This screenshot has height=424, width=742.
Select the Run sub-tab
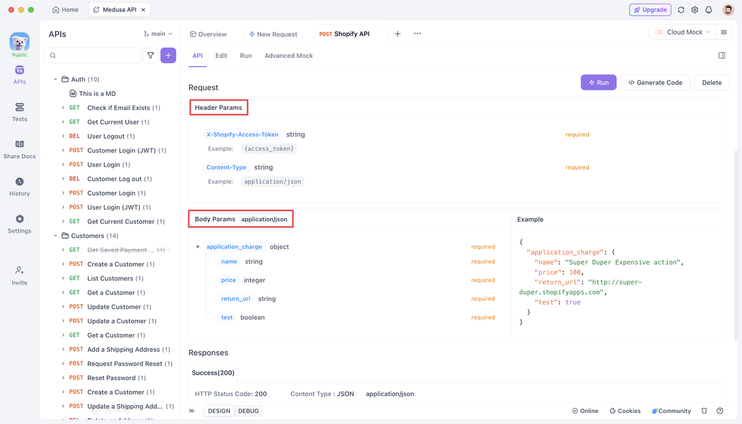point(246,56)
